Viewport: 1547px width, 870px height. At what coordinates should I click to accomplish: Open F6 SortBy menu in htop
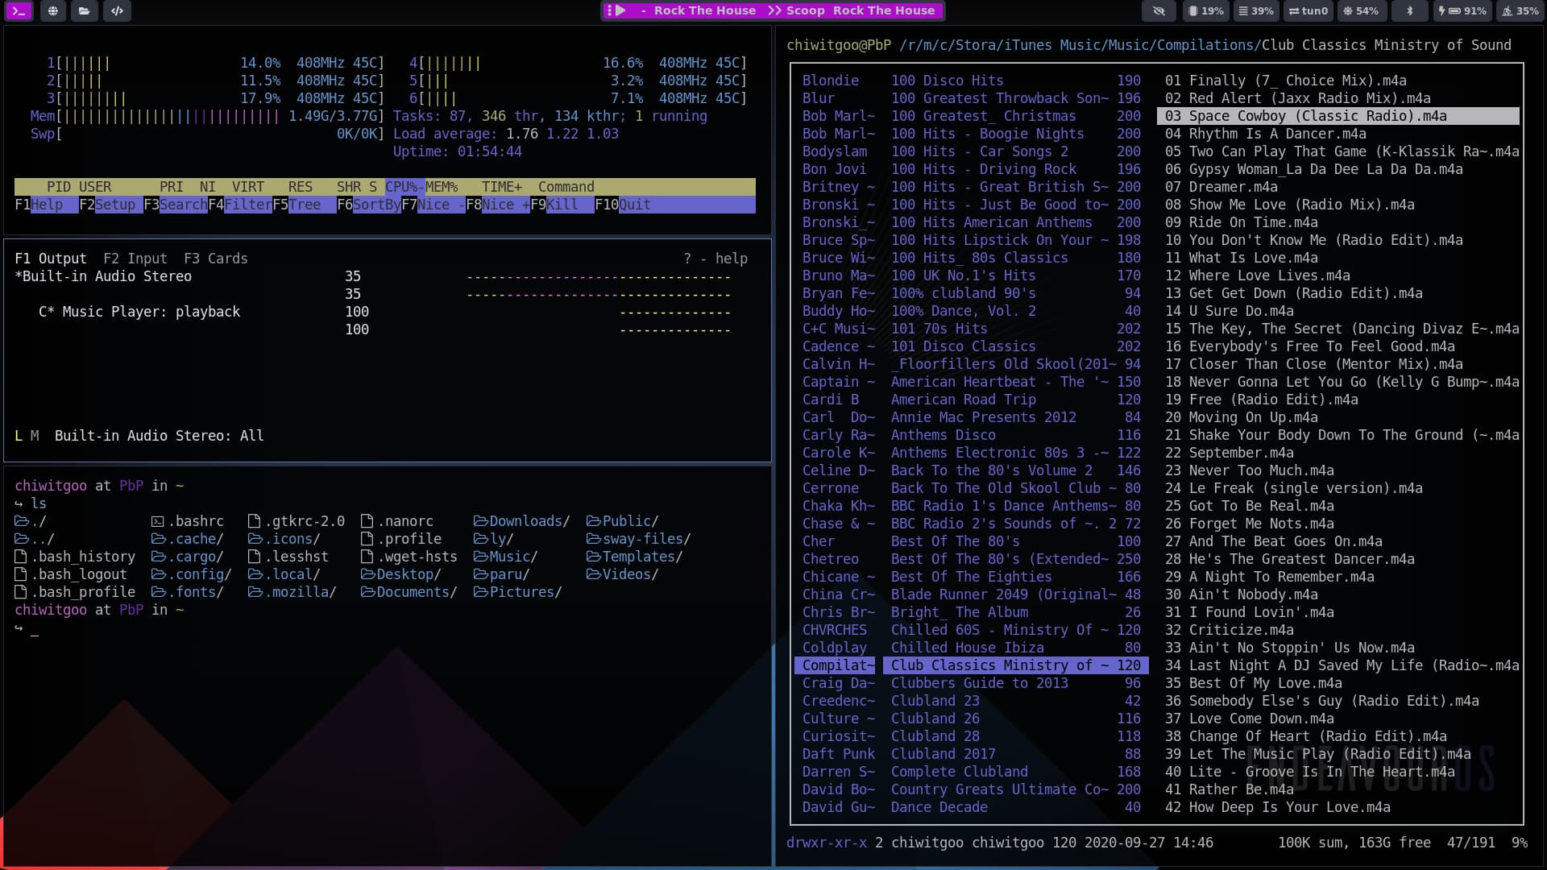(x=369, y=205)
